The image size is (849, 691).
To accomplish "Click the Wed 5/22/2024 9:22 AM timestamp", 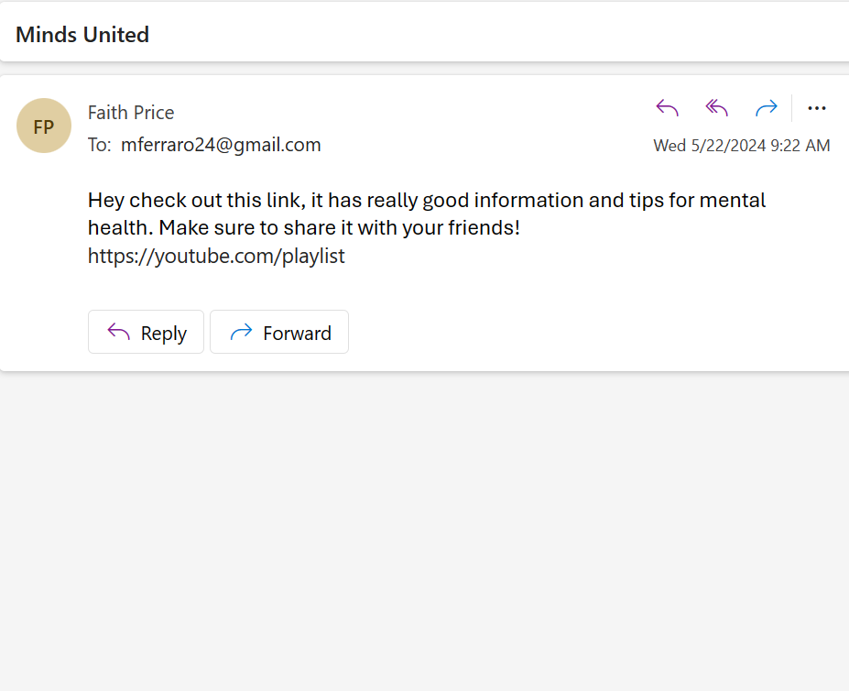I will [x=741, y=146].
